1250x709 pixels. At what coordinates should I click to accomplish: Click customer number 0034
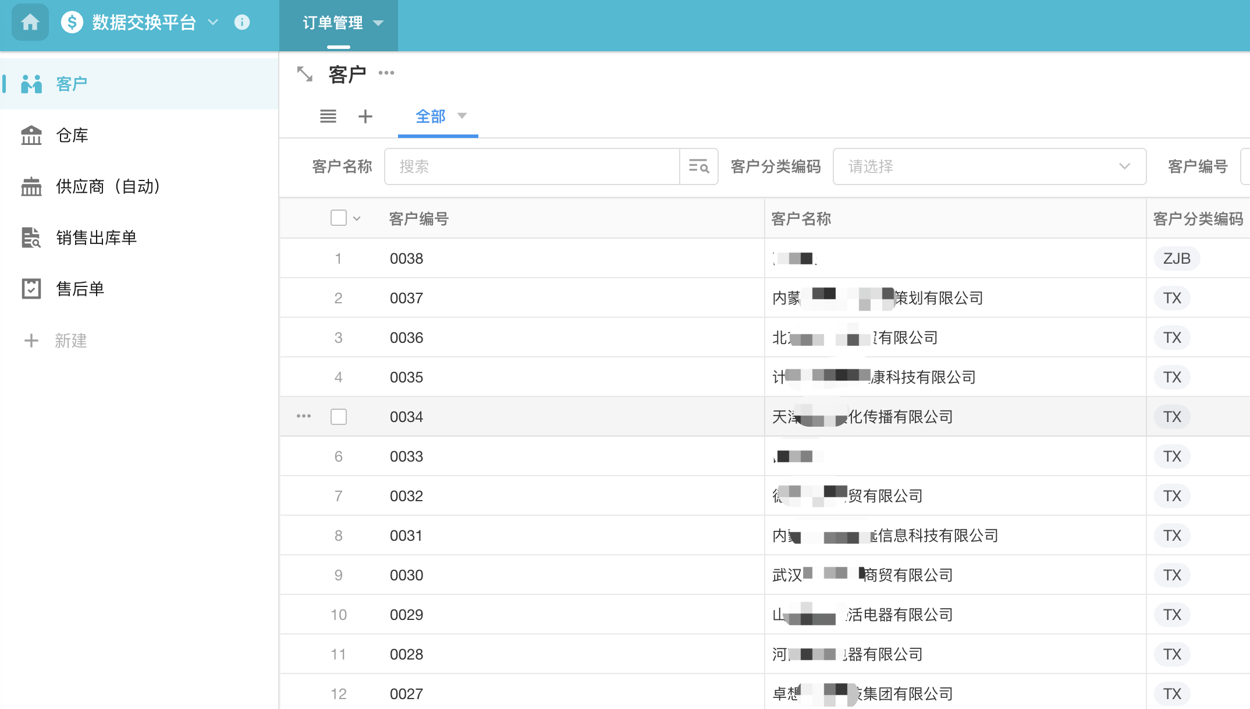coord(406,417)
